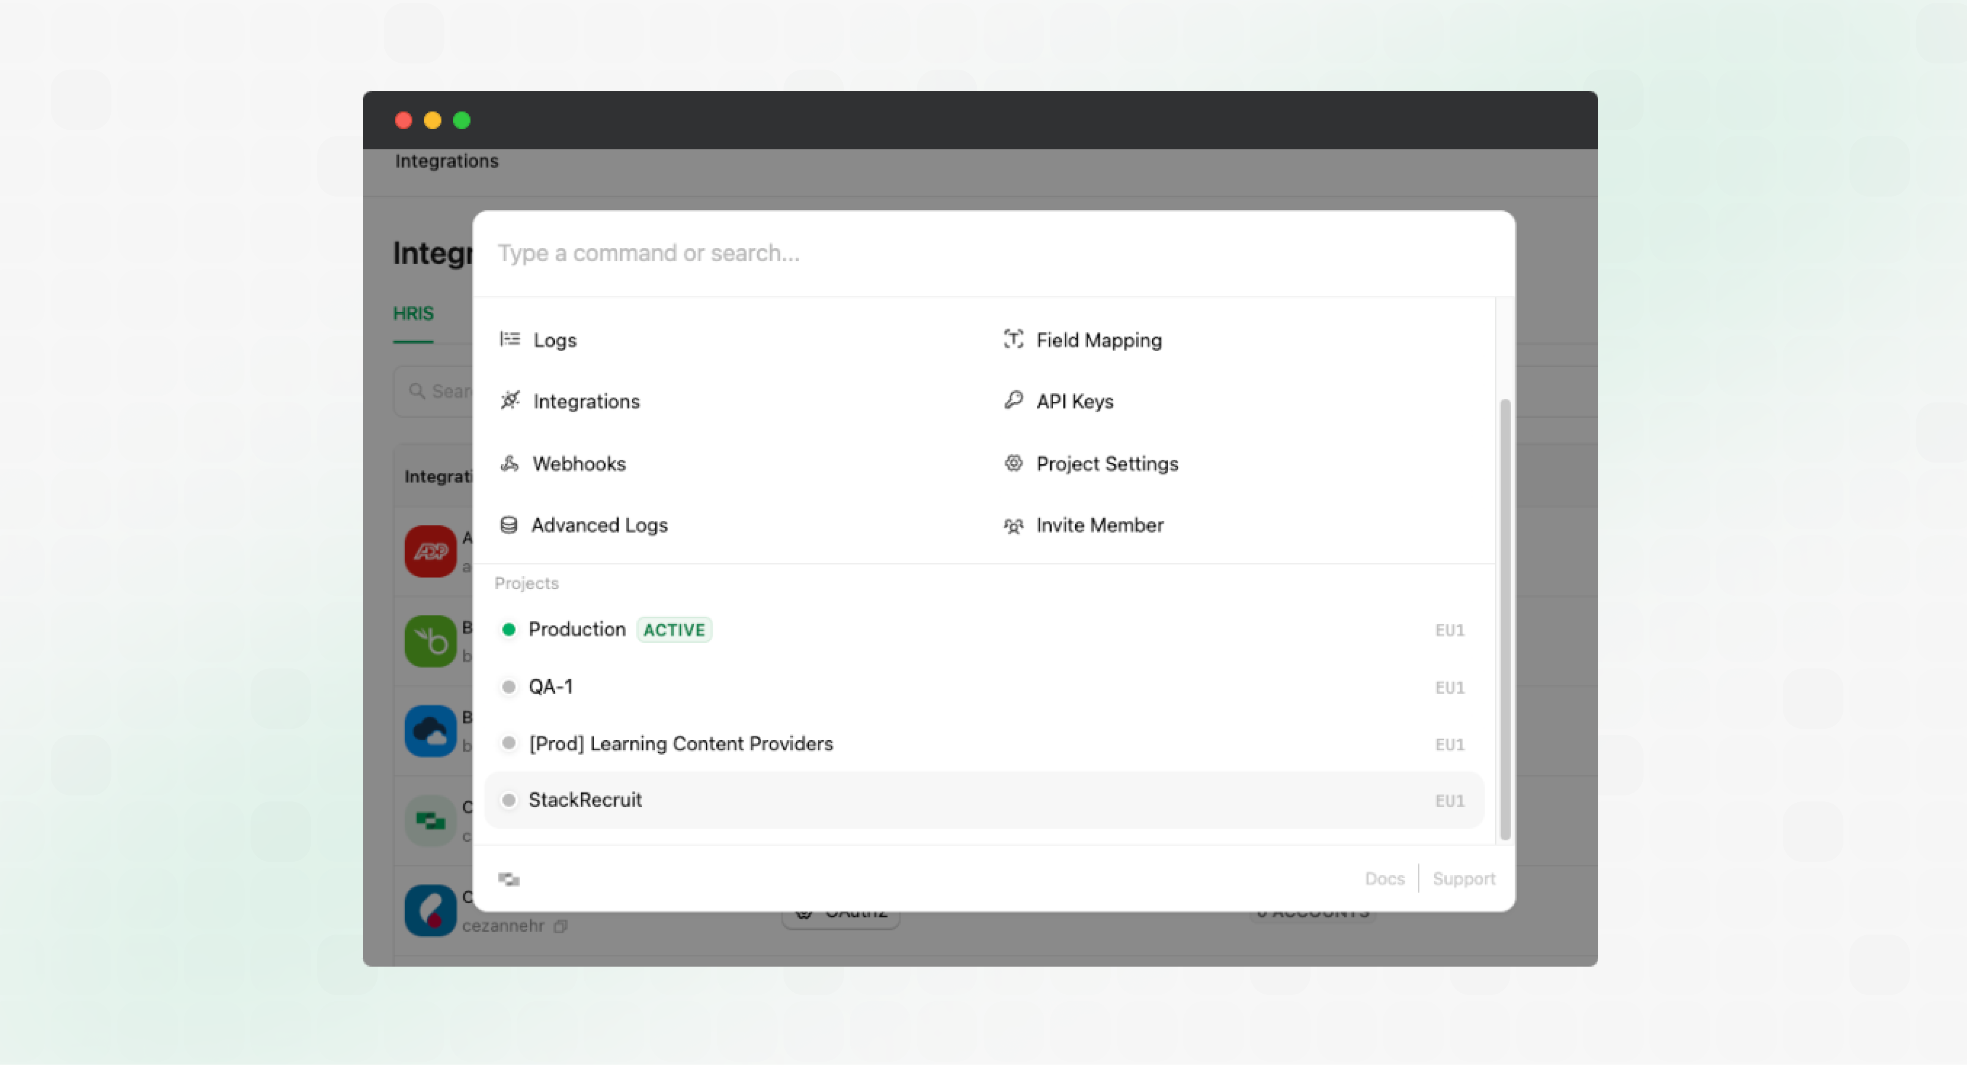
Task: Click EU1 region label for StackRecruit
Action: point(1449,800)
